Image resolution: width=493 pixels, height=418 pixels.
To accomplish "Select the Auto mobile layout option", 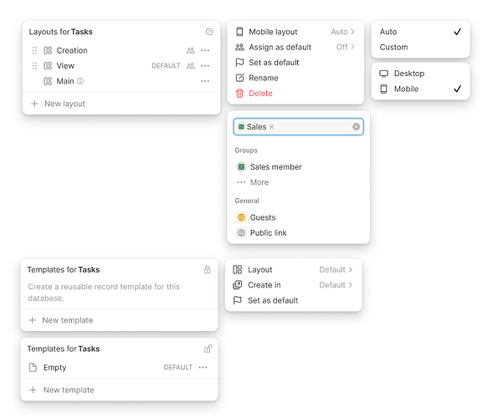I will [x=421, y=32].
